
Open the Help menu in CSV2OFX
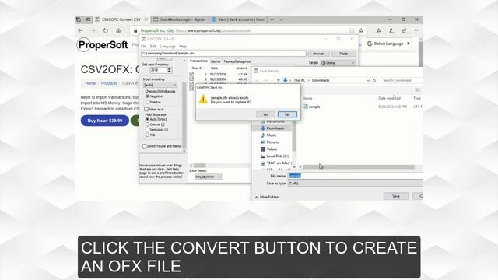pyautogui.click(x=183, y=47)
